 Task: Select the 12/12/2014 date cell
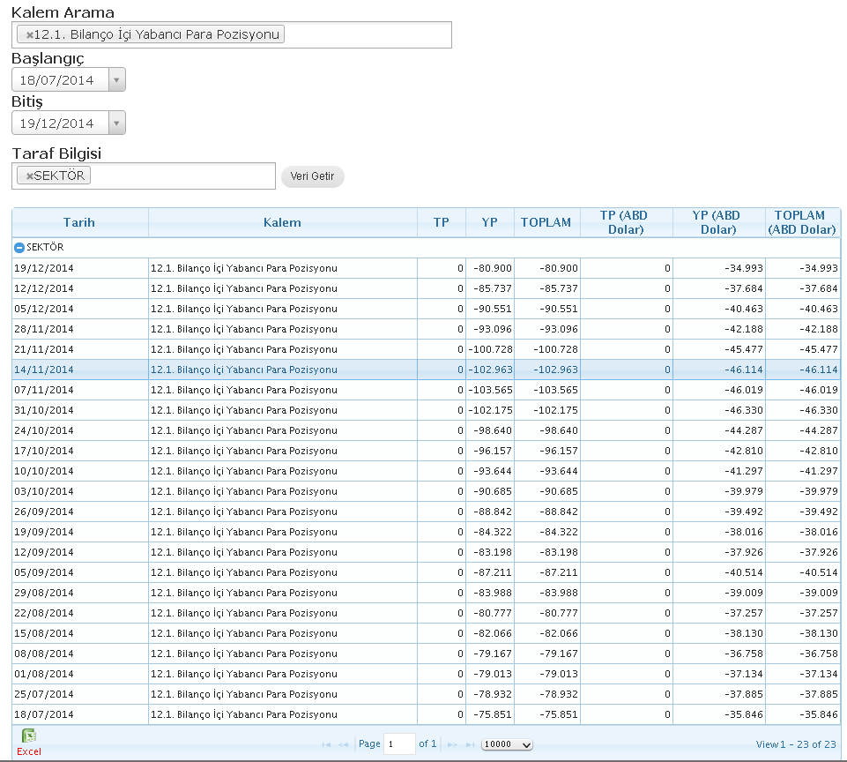(80, 288)
